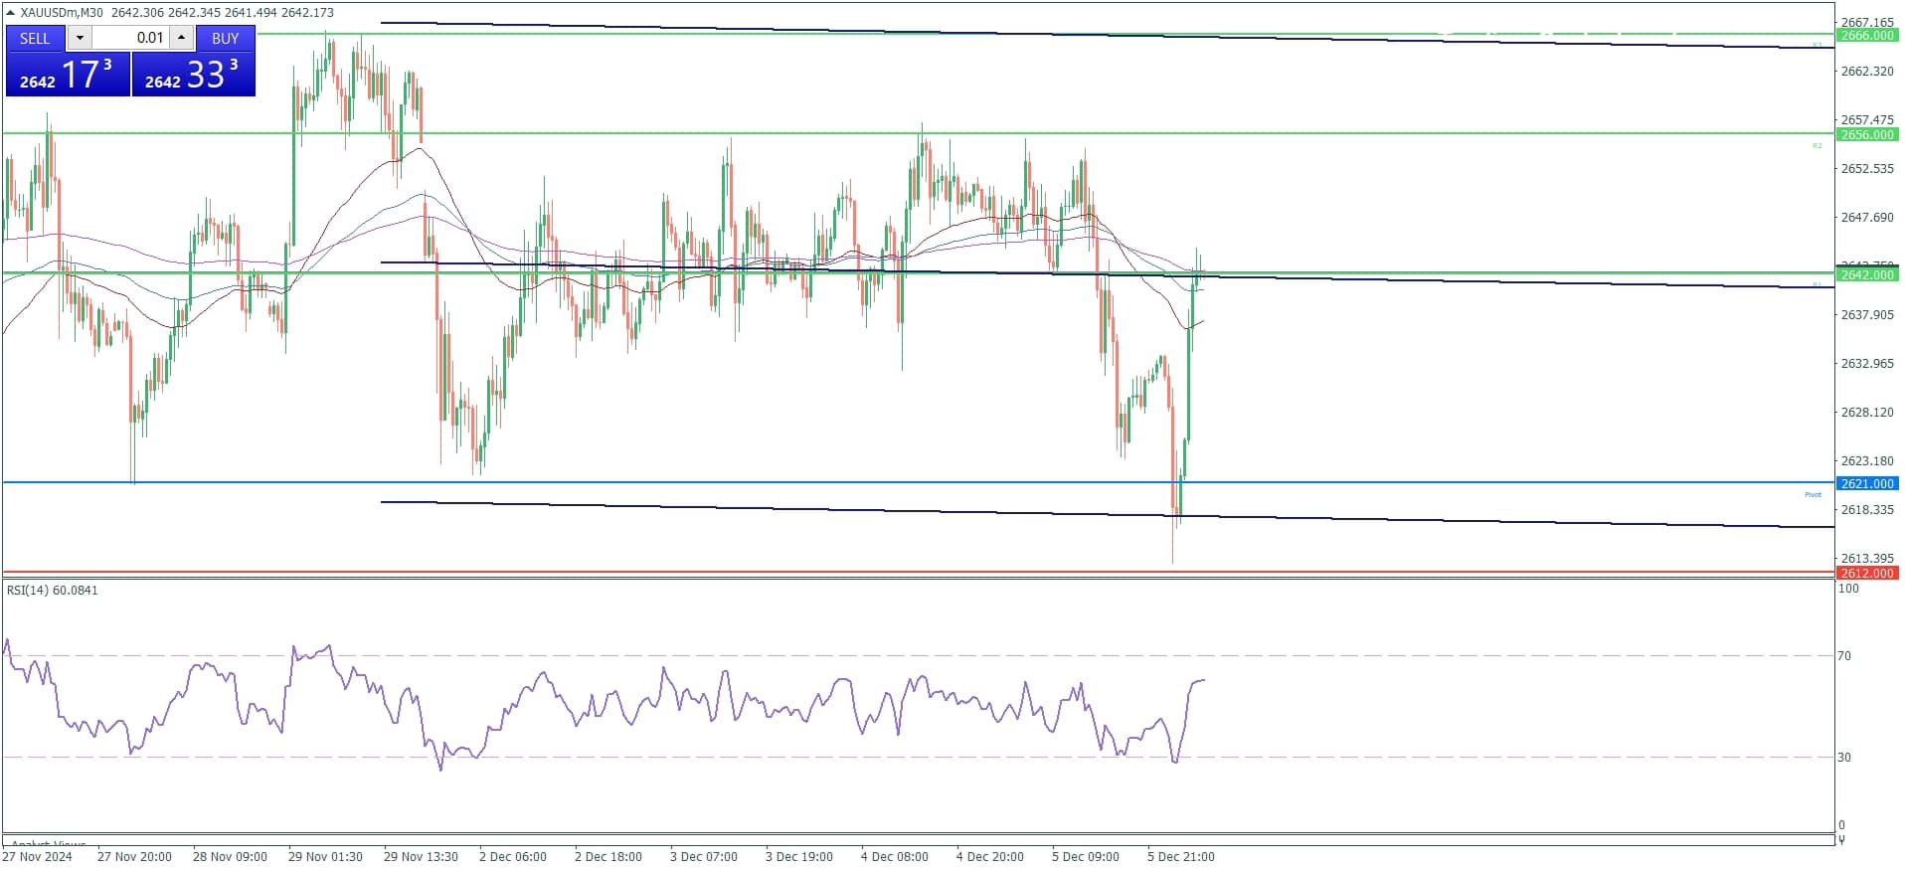Screen dimensions: 1905x869
Task: Click the 2618.335 price scale value
Action: pyautogui.click(x=1867, y=510)
